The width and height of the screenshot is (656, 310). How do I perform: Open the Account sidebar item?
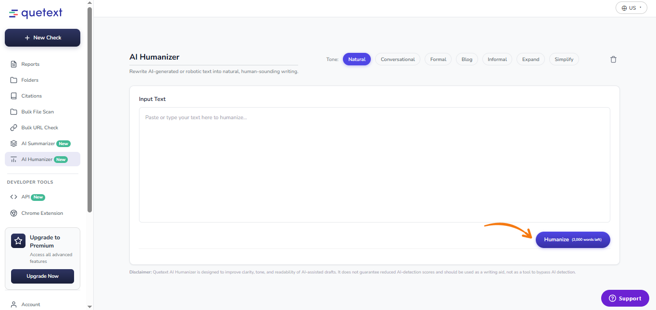coord(42,304)
